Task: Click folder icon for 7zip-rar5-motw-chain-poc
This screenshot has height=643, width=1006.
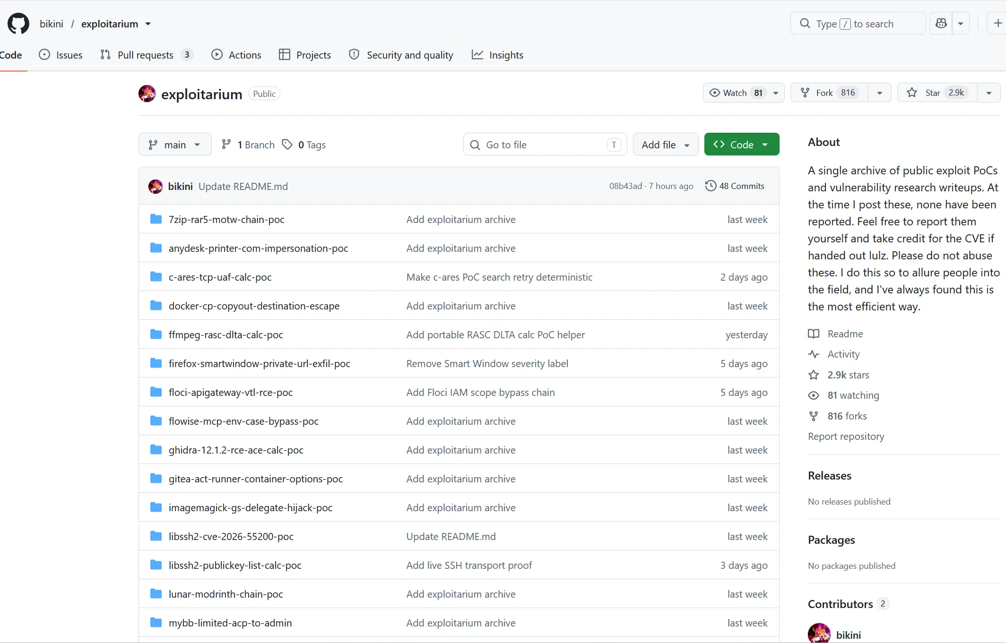Action: (x=156, y=219)
